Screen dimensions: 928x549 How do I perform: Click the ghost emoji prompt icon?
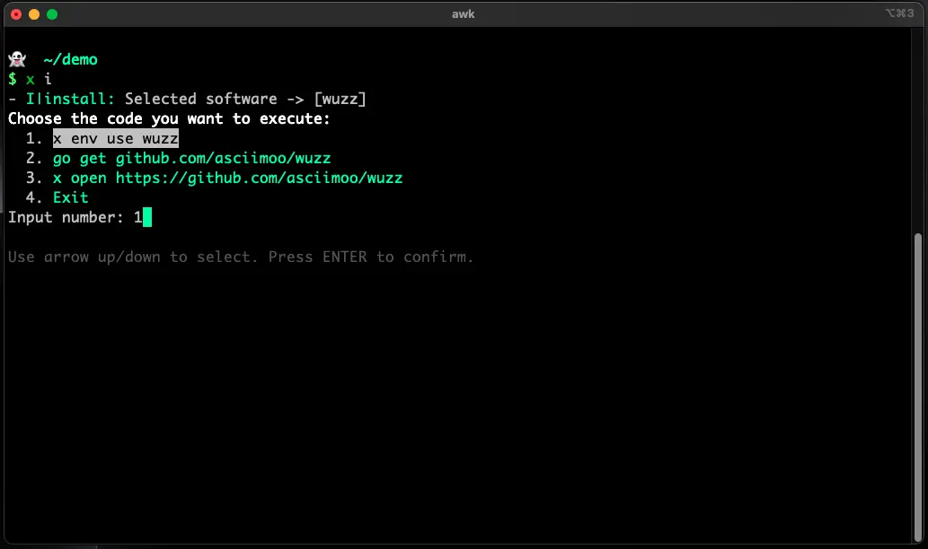click(x=16, y=59)
